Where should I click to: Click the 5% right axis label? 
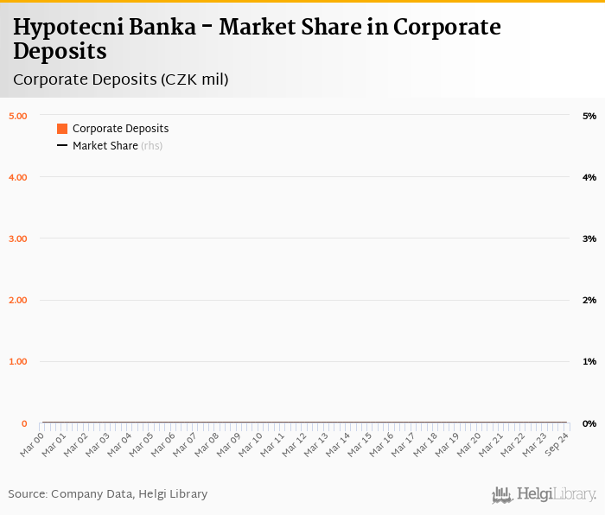(589, 116)
